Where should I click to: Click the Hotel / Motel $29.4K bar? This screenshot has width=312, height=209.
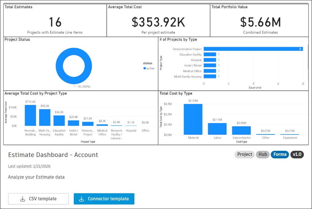[74, 123]
